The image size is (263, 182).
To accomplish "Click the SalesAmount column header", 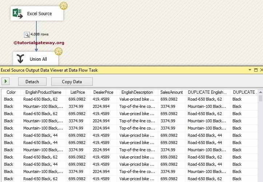I will click(171, 92).
